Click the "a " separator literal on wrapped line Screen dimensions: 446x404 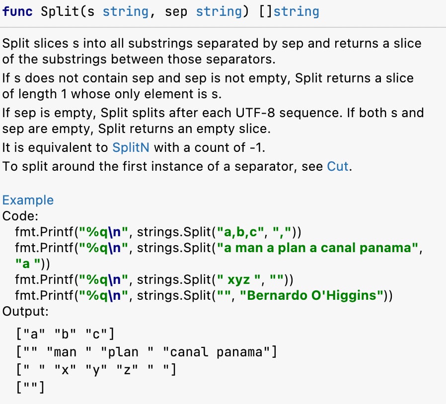[x=27, y=264]
